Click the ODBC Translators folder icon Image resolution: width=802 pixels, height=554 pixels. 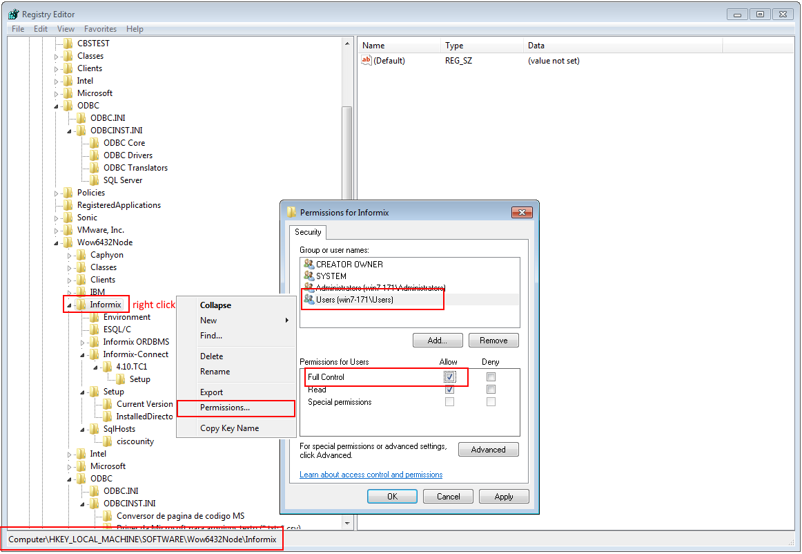pyautogui.click(x=95, y=168)
